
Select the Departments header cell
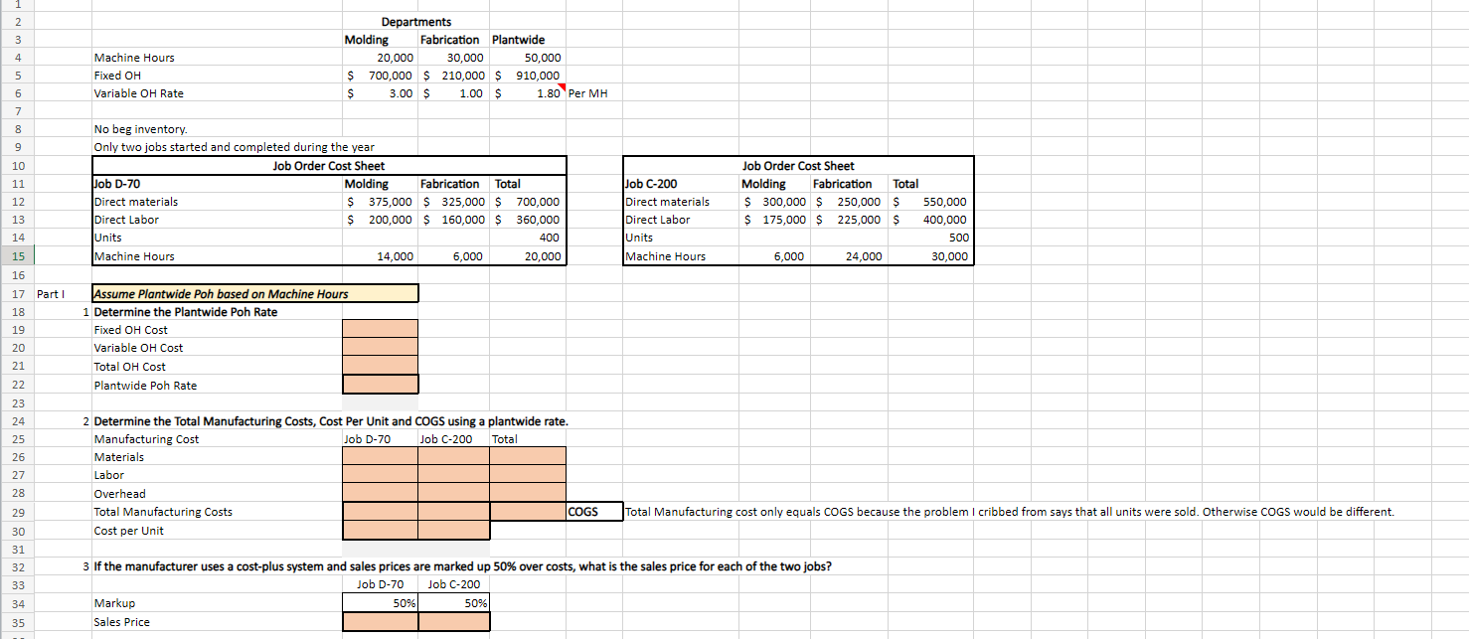tap(415, 21)
